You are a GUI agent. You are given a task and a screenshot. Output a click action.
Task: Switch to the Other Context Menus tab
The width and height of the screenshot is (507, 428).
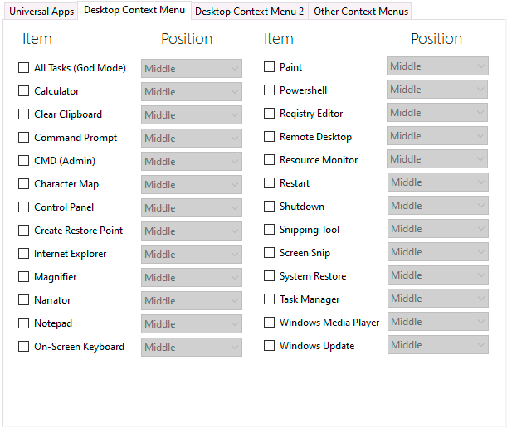click(360, 12)
